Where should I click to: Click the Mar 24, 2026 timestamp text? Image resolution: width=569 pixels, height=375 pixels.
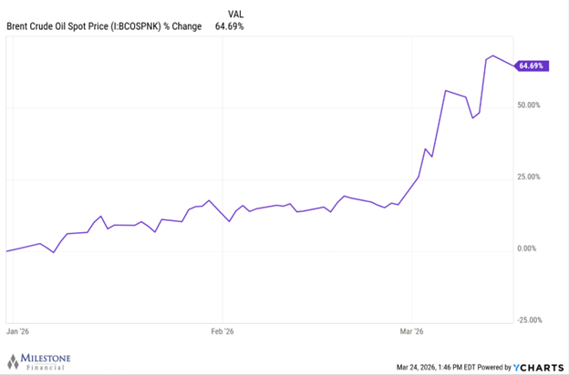(x=430, y=368)
